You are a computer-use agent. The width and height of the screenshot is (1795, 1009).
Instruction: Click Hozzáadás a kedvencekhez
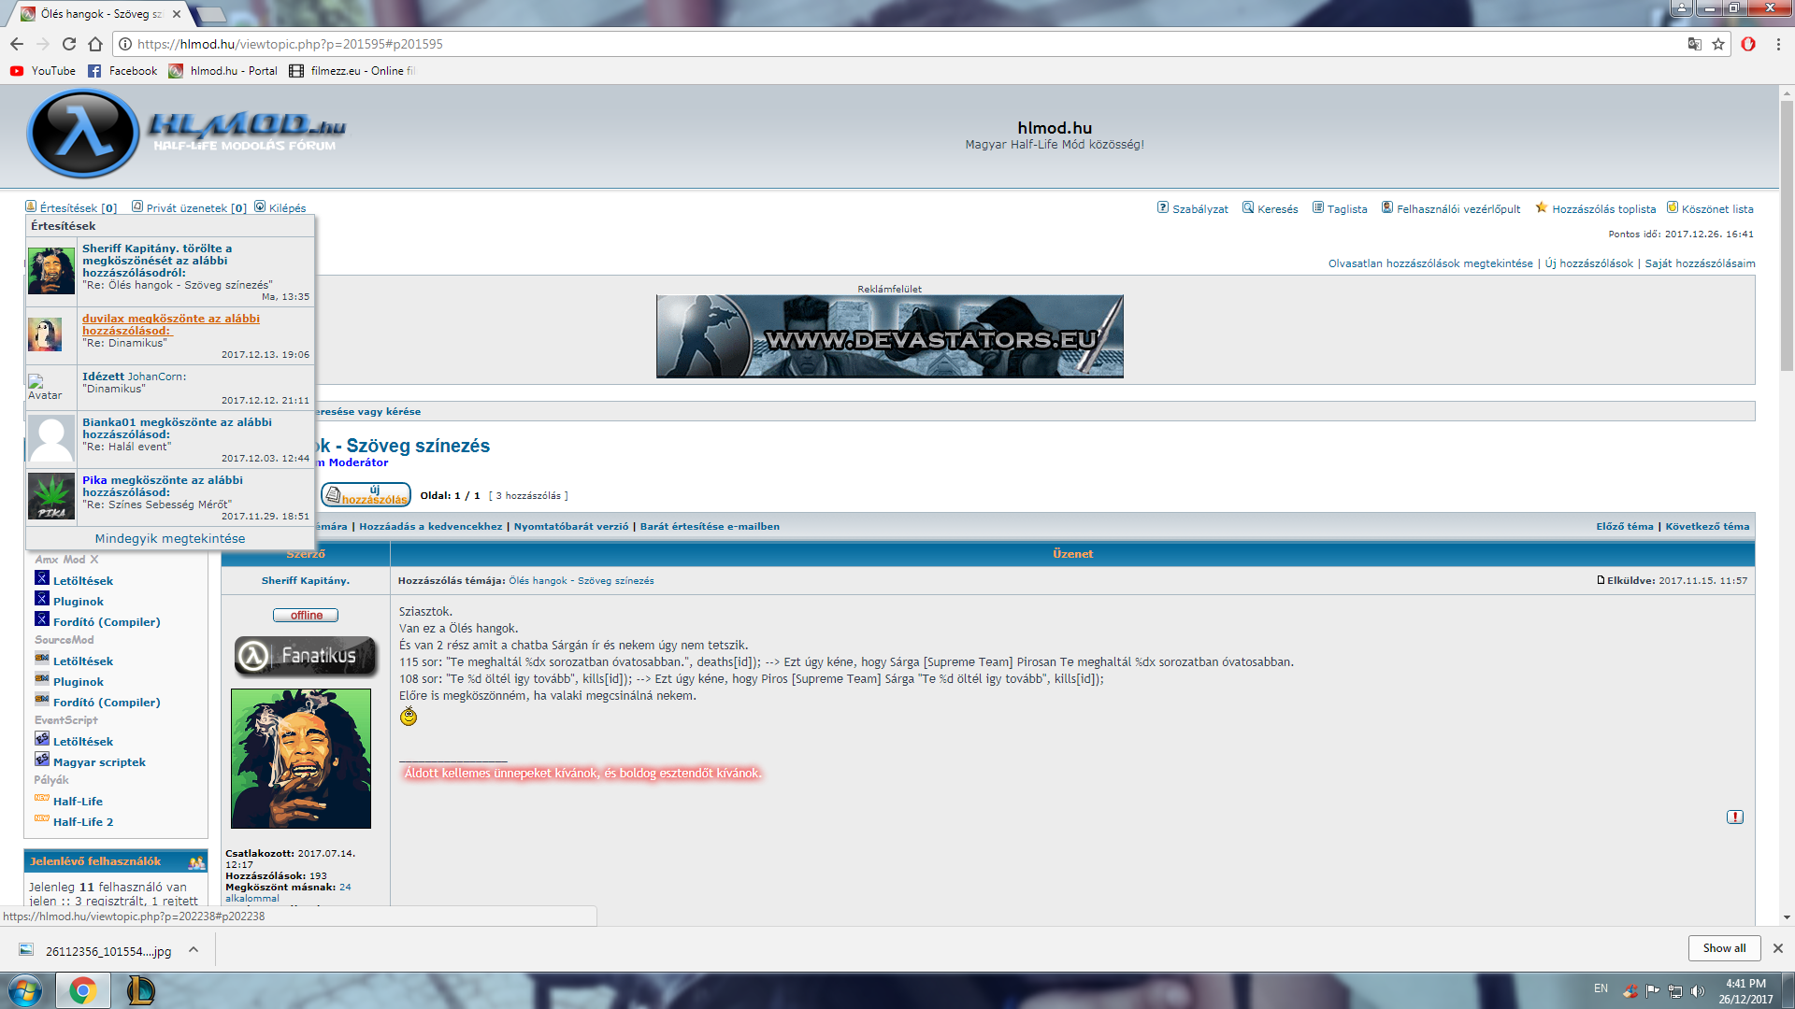[430, 526]
